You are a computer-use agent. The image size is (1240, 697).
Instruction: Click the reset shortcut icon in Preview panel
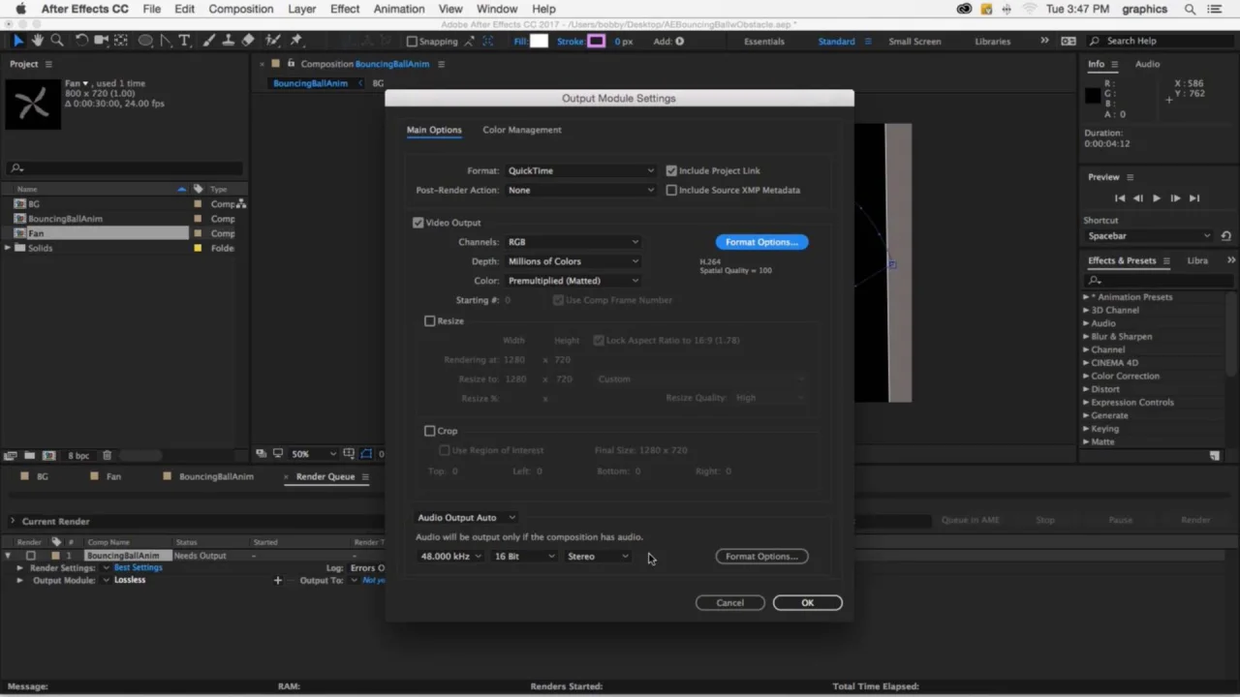click(1226, 235)
